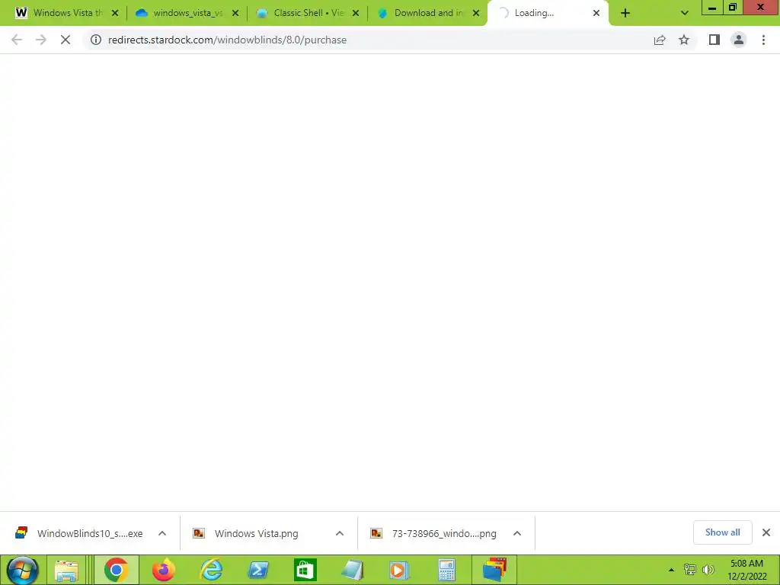Select Chrome taskbar icon
Screen dimensions: 780x585
117,570
